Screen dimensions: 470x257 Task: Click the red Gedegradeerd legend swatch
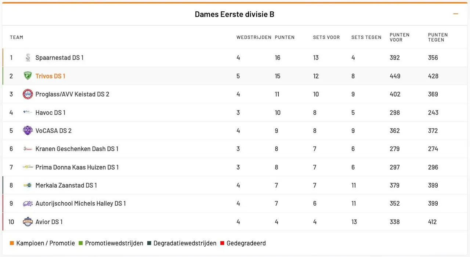[222, 243]
